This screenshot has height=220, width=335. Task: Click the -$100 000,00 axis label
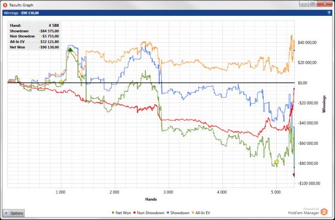click(309, 184)
